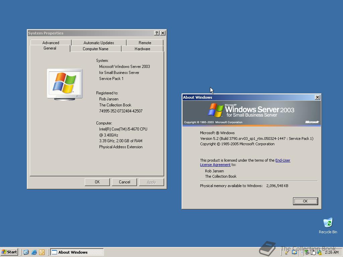
Task: Click the pen language bar icon
Action: (287, 252)
